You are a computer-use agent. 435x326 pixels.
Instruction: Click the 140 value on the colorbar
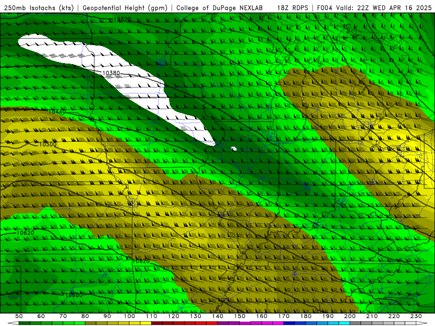coord(217,316)
